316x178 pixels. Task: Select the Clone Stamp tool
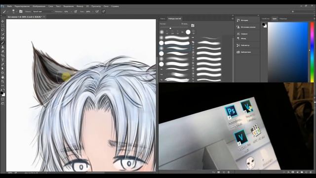[x=2, y=47]
